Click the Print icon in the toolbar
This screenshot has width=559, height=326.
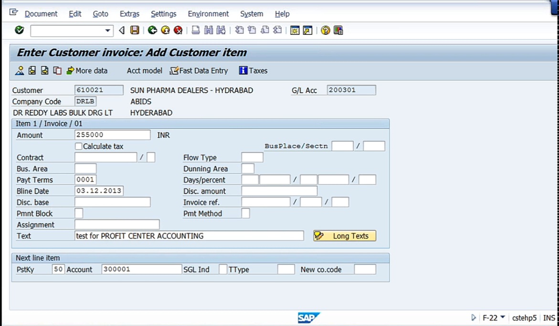pyautogui.click(x=195, y=30)
